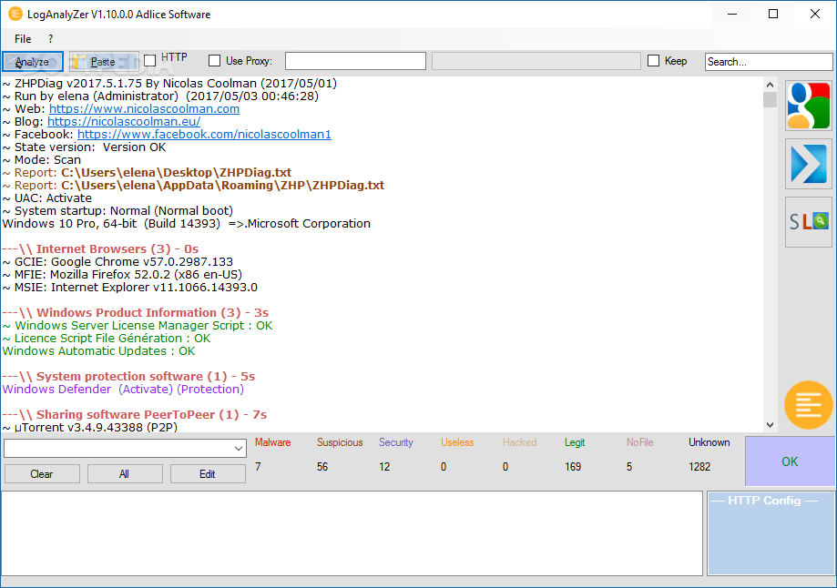
Task: Click the Windows Automatic Updates : OK line
Action: tap(98, 351)
